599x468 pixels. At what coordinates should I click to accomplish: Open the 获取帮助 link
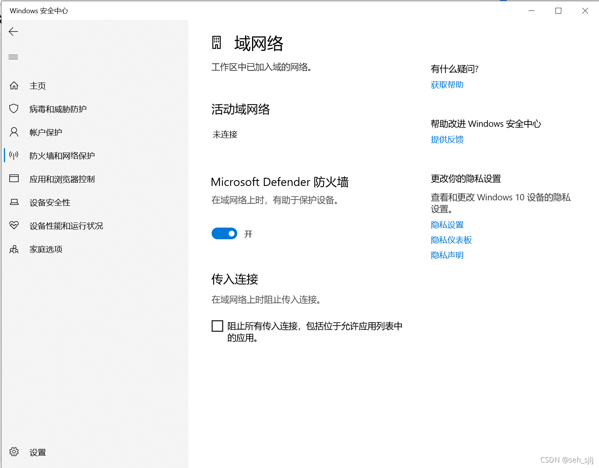click(447, 85)
